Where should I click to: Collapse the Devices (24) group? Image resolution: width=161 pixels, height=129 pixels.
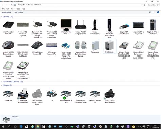tap(1, 17)
